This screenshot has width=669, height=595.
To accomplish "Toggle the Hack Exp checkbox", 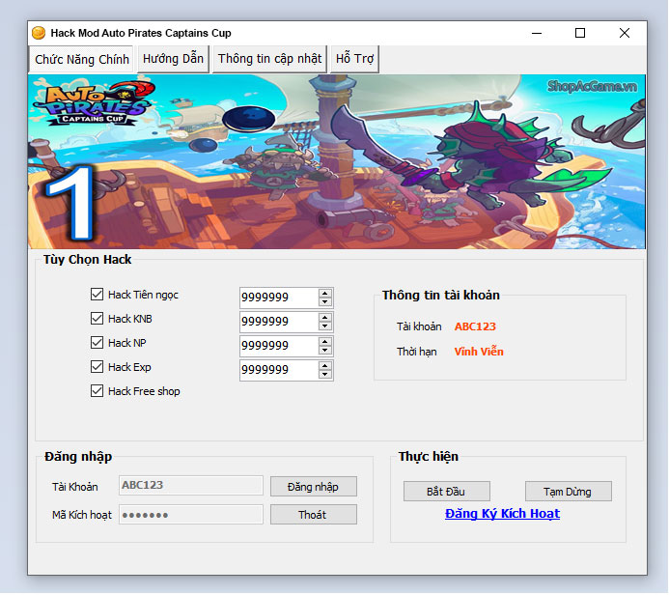I will (x=97, y=367).
